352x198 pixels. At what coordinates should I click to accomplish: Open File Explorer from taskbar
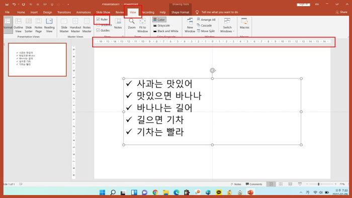click(x=165, y=192)
